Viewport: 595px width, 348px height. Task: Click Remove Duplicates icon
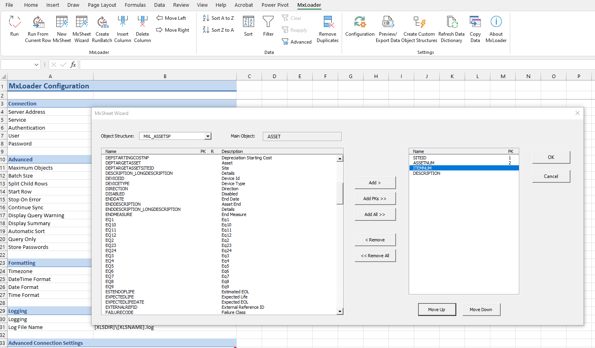328,22
